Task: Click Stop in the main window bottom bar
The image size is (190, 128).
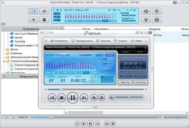Action: click(83, 124)
